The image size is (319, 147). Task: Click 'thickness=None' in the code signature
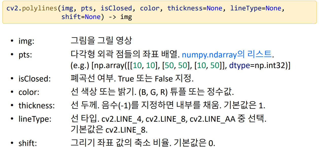[195, 8]
